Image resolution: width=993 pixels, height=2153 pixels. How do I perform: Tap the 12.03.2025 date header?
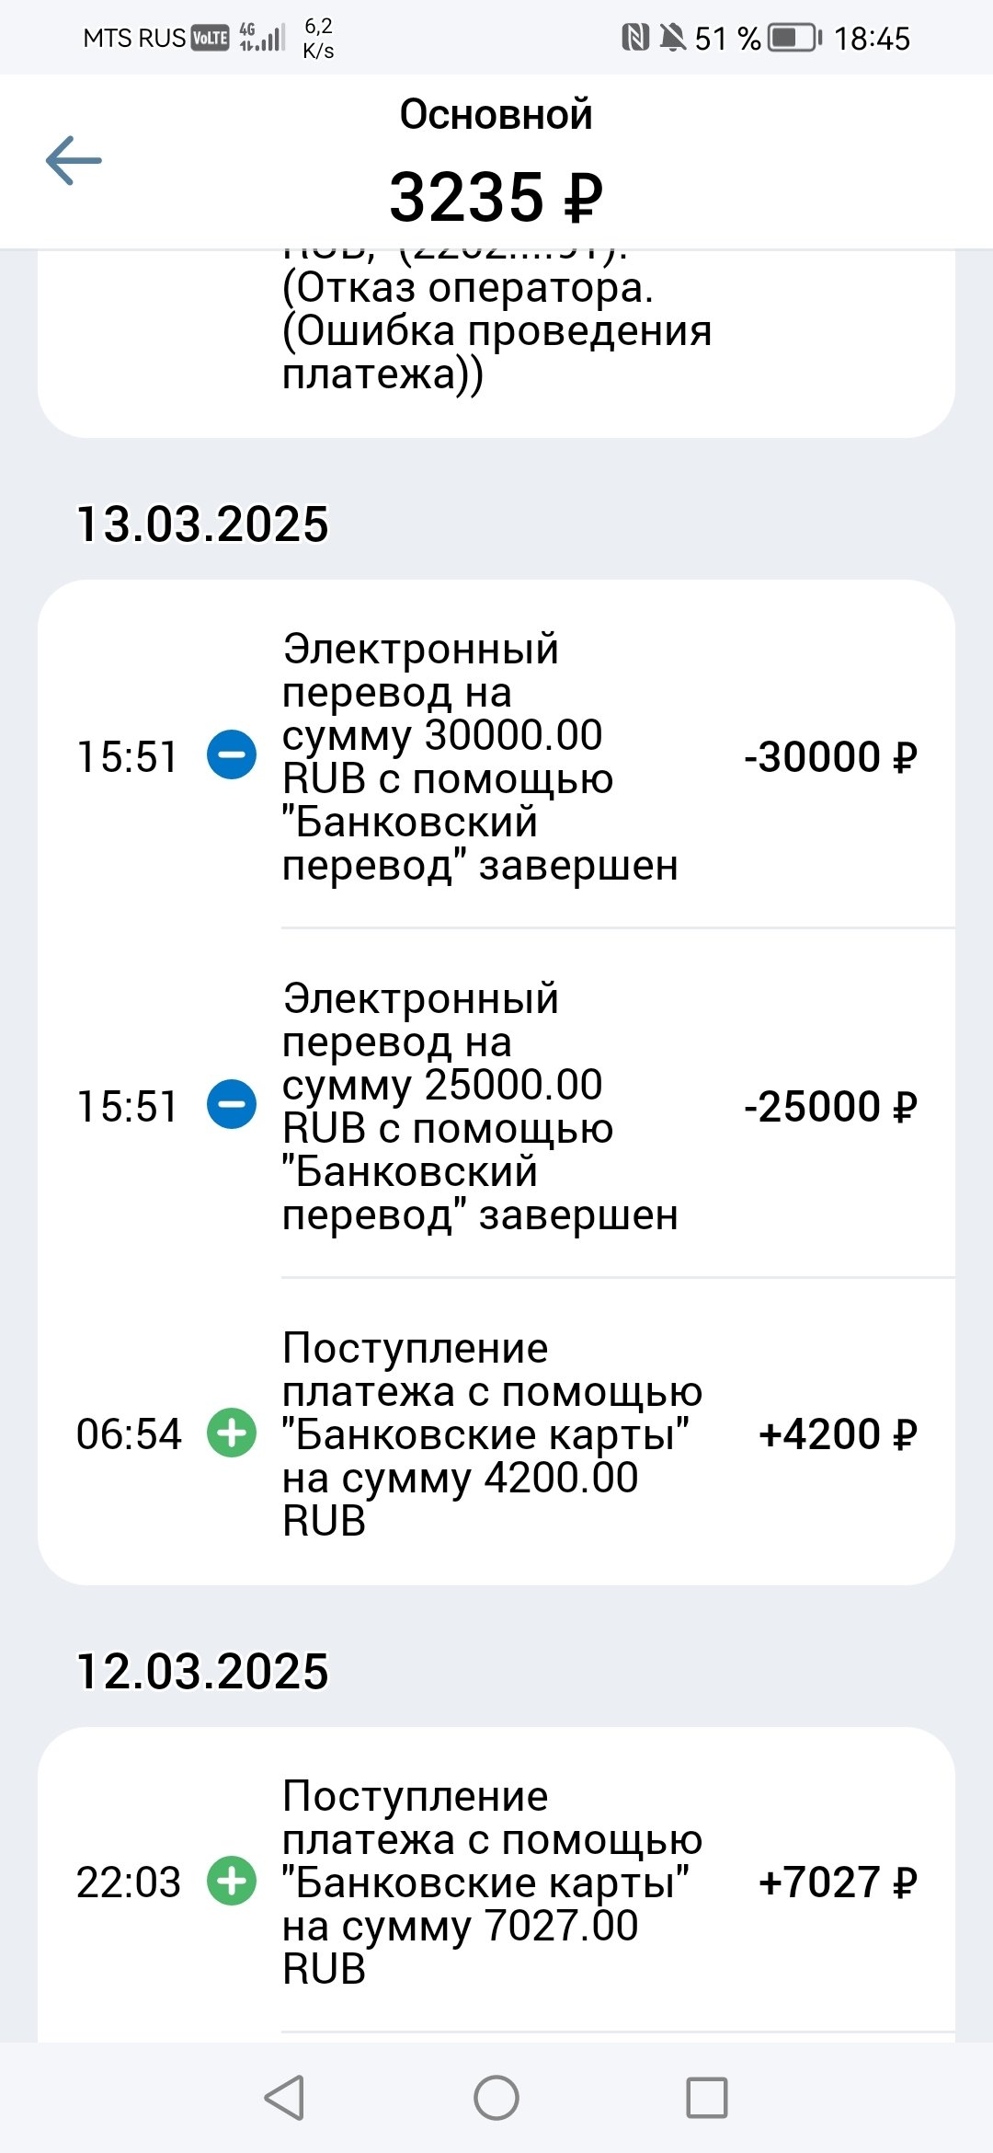202,1672
